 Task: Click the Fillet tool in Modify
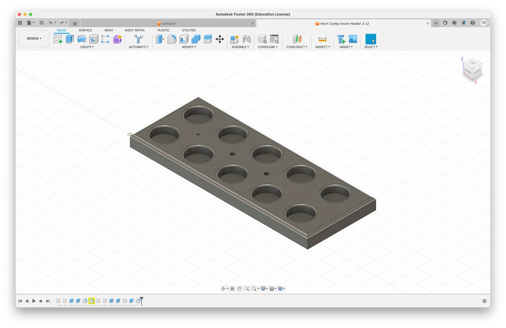click(x=172, y=39)
